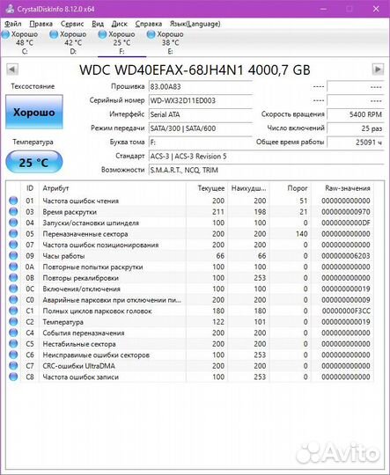Image resolution: width=390 pixels, height=475 pixels.
Task: Click status icon of attribute C2
Action: pos(13,322)
